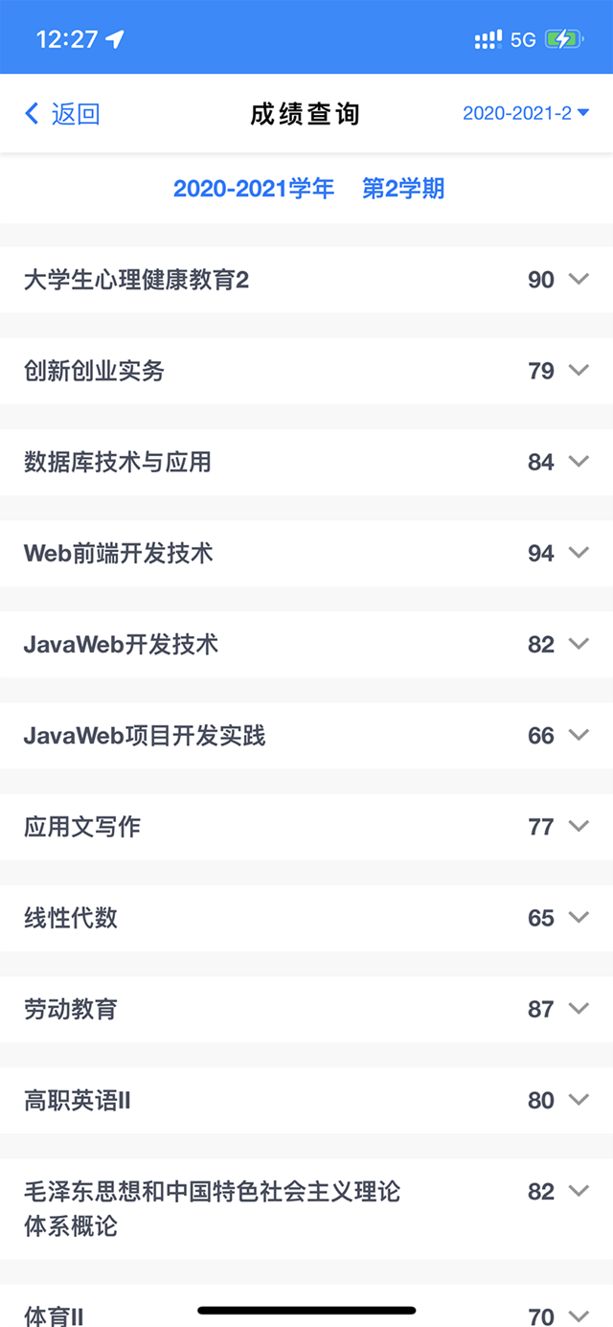Tap the battery charging icon
This screenshot has height=1327, width=613.
(x=561, y=39)
